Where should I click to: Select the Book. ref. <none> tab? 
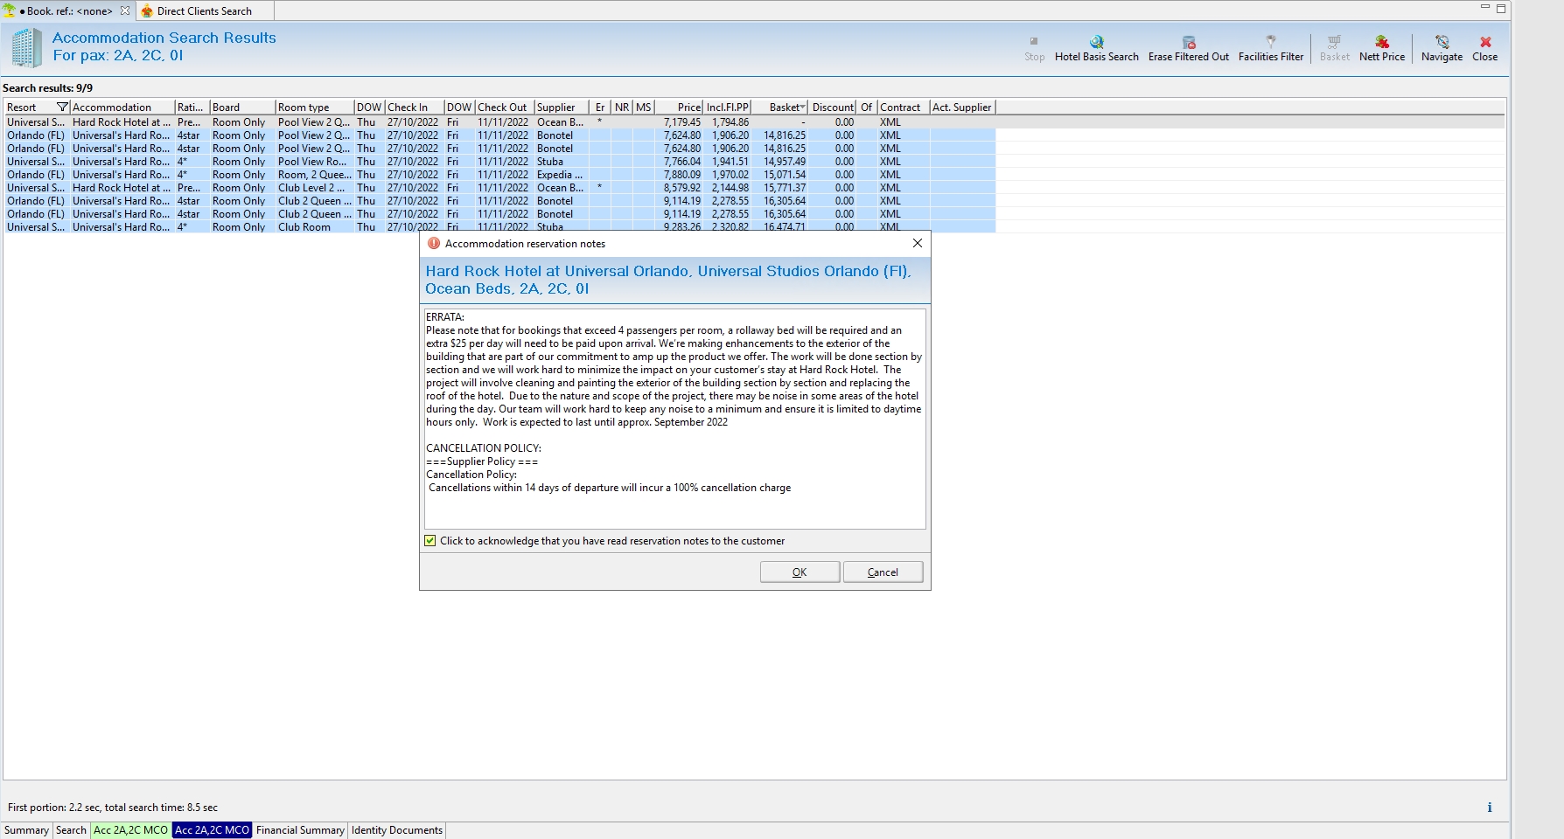point(67,11)
